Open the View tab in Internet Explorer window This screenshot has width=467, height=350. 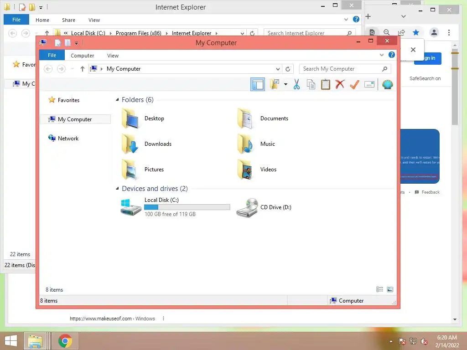[94, 20]
